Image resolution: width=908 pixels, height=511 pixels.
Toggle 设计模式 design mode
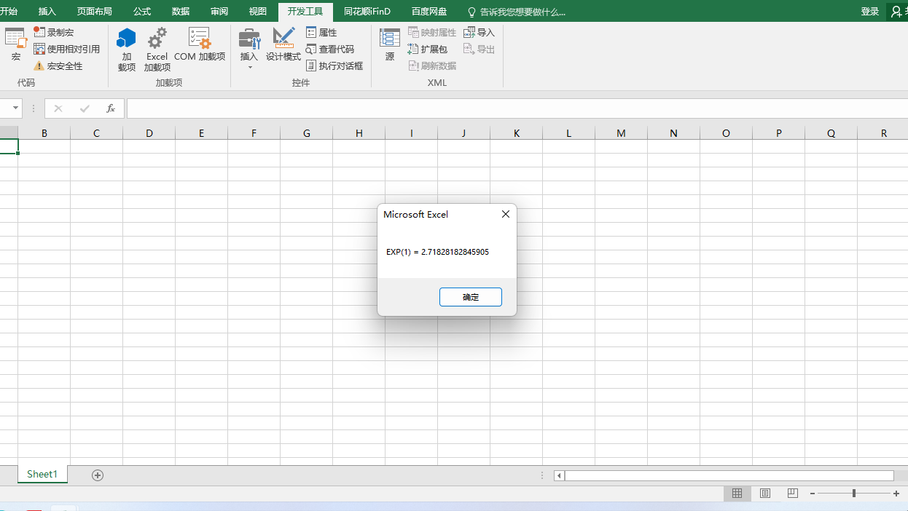pyautogui.click(x=283, y=45)
